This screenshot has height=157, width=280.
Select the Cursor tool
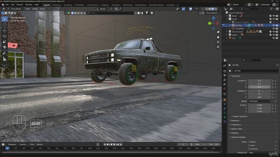point(4,24)
